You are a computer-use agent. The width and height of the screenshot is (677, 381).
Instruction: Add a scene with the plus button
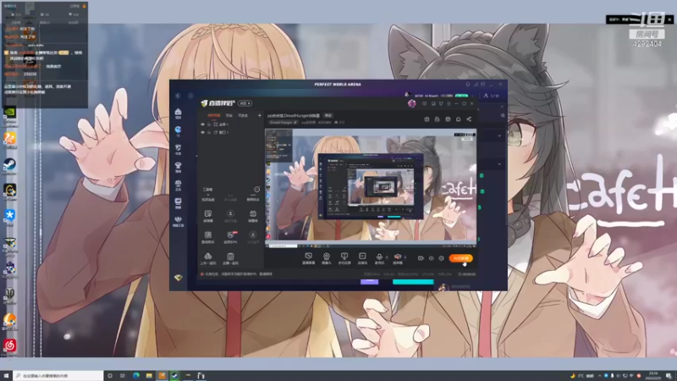click(260, 115)
